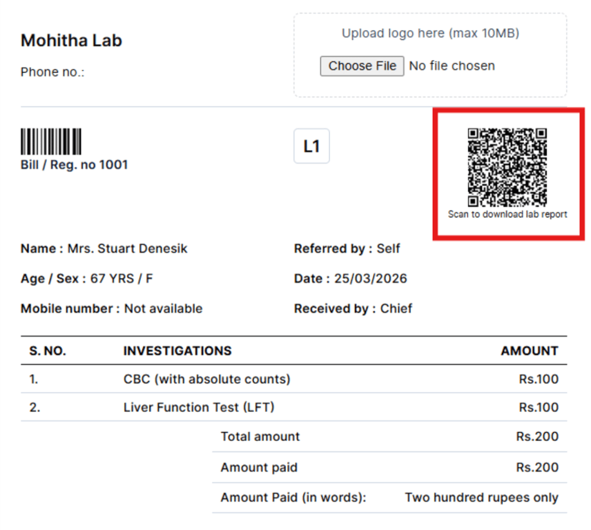
Task: Select the Total amount value Rs.200
Action: [537, 436]
